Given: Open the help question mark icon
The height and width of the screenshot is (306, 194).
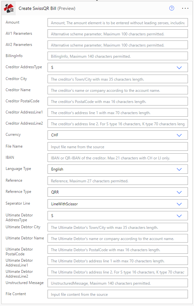Looking at the screenshot, I should (172, 8).
